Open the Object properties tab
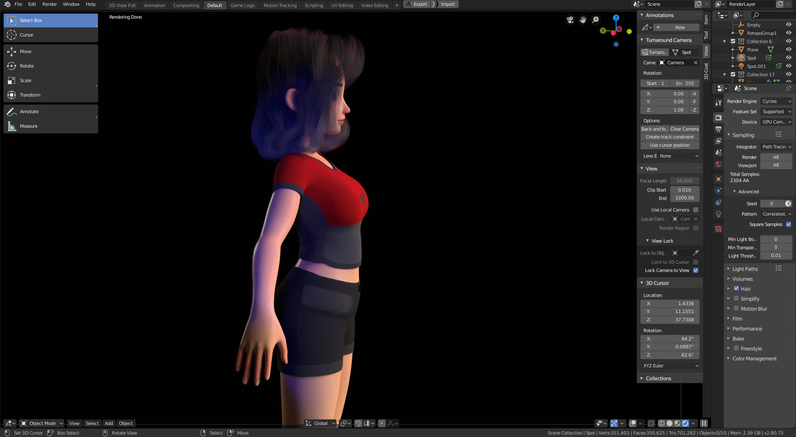796x437 pixels. pos(718,179)
